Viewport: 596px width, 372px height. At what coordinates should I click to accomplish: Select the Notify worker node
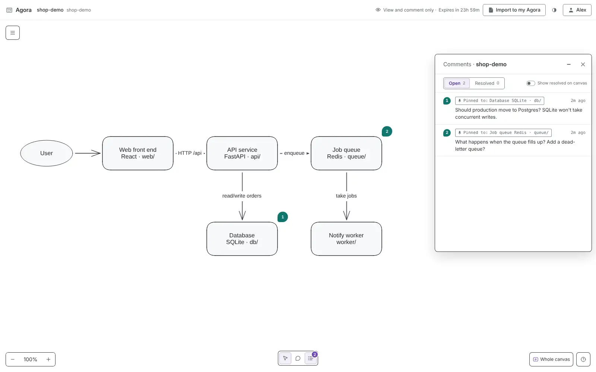[x=346, y=239]
